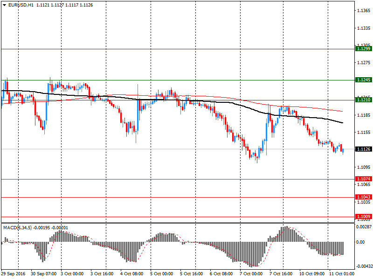This screenshot has width=373, height=279.
Task: Open the EURUSD chart menu triangle
Action: [x=4, y=5]
